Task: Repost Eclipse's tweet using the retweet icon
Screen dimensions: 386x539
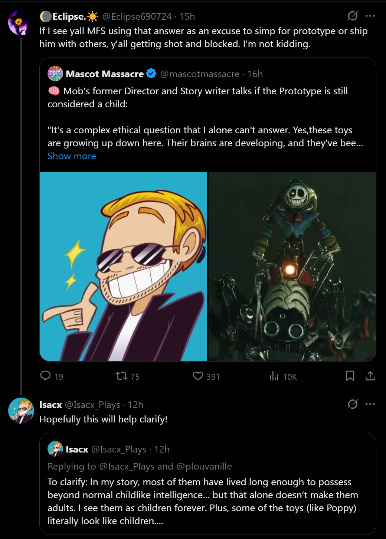Action: pyautogui.click(x=121, y=376)
